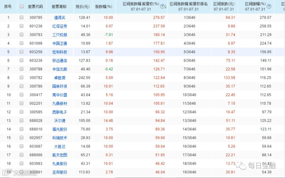Select stock code cell 002957
Viewport: 285px width, 178px height.
coord(36,138)
